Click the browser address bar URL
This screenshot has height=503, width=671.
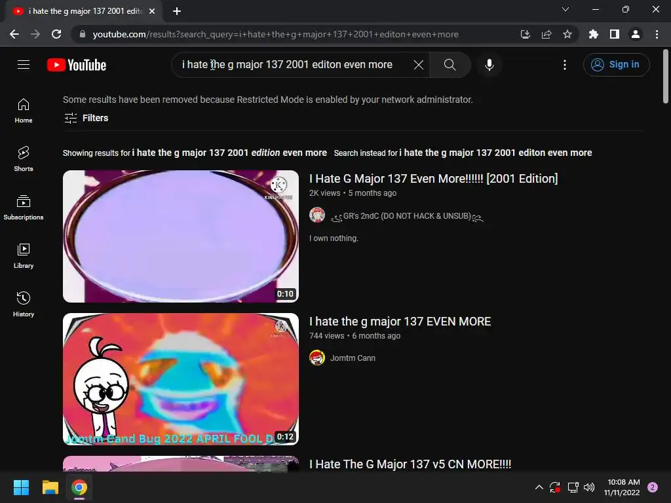coord(276,34)
